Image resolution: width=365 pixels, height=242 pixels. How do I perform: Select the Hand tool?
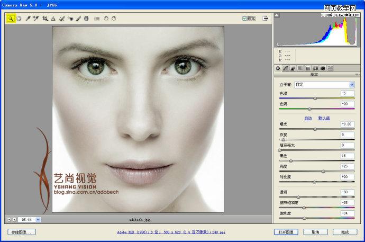pos(19,19)
